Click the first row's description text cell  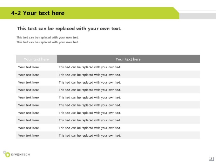(x=128, y=67)
